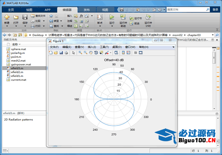Select Data Cursor tool in Figure 1
222x155 pixels.
point(101,53)
